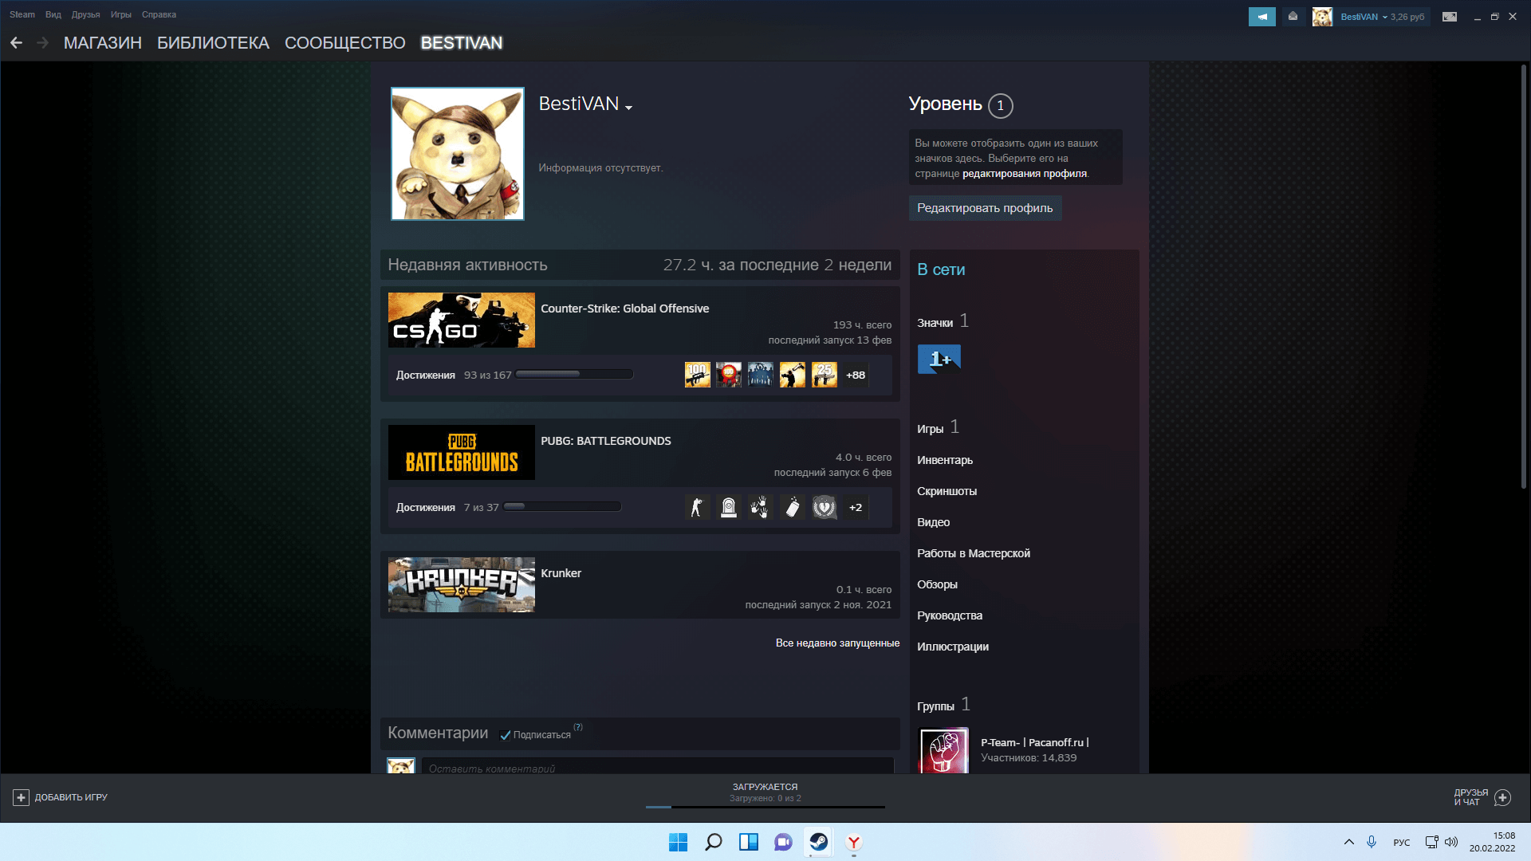Viewport: 1531px width, 861px height.
Task: Click the small avatar in title bar
Action: [x=1322, y=17]
